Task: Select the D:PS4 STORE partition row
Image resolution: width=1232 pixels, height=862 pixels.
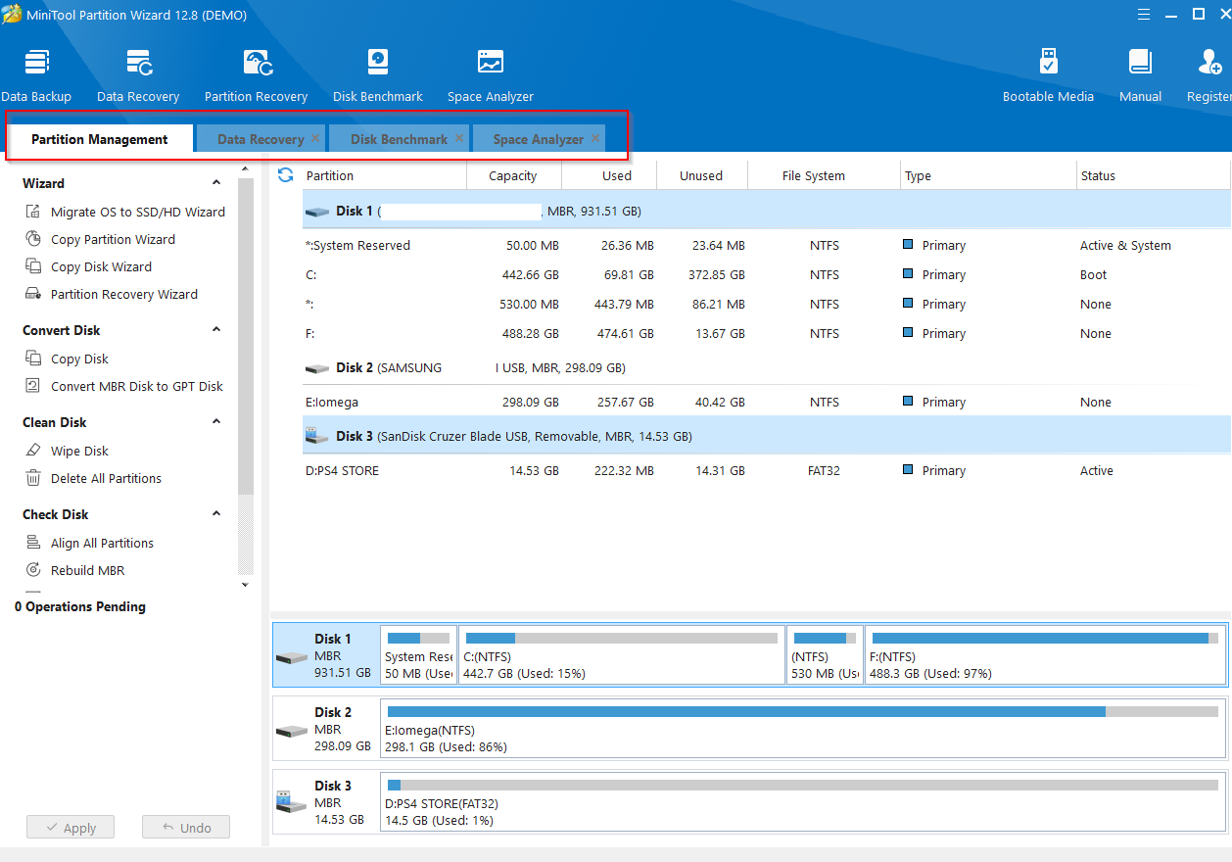Action: click(767, 471)
